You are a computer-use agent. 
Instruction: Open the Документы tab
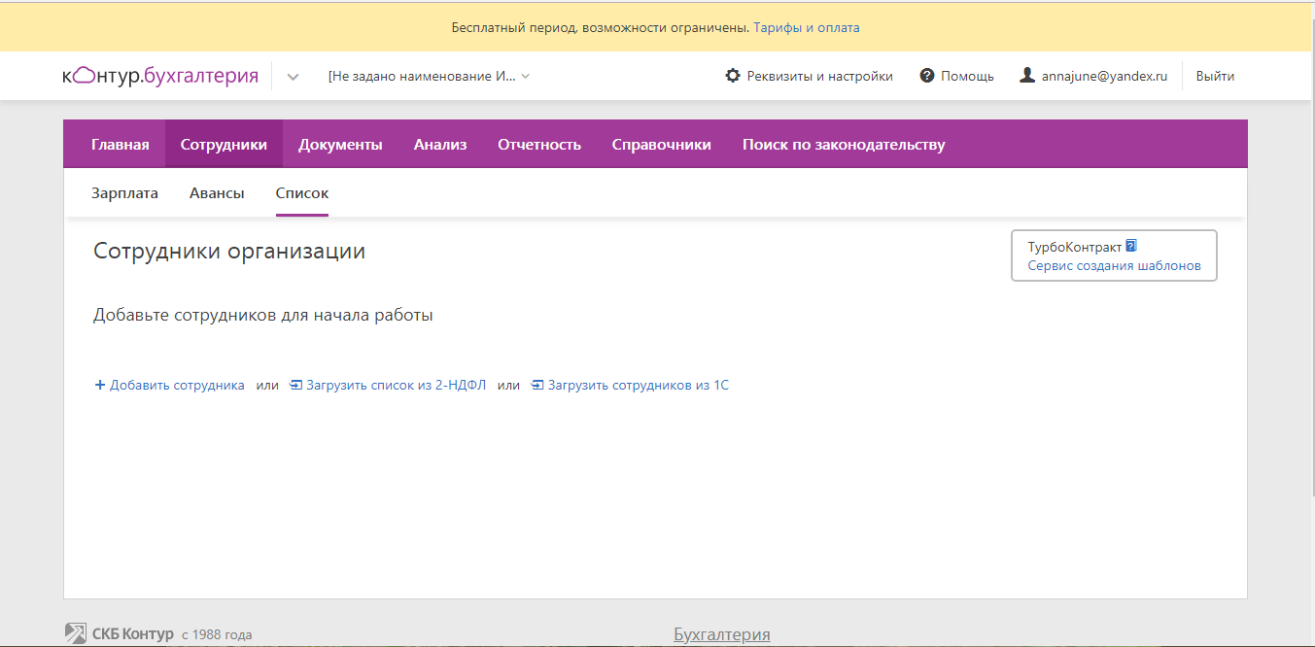click(x=340, y=144)
